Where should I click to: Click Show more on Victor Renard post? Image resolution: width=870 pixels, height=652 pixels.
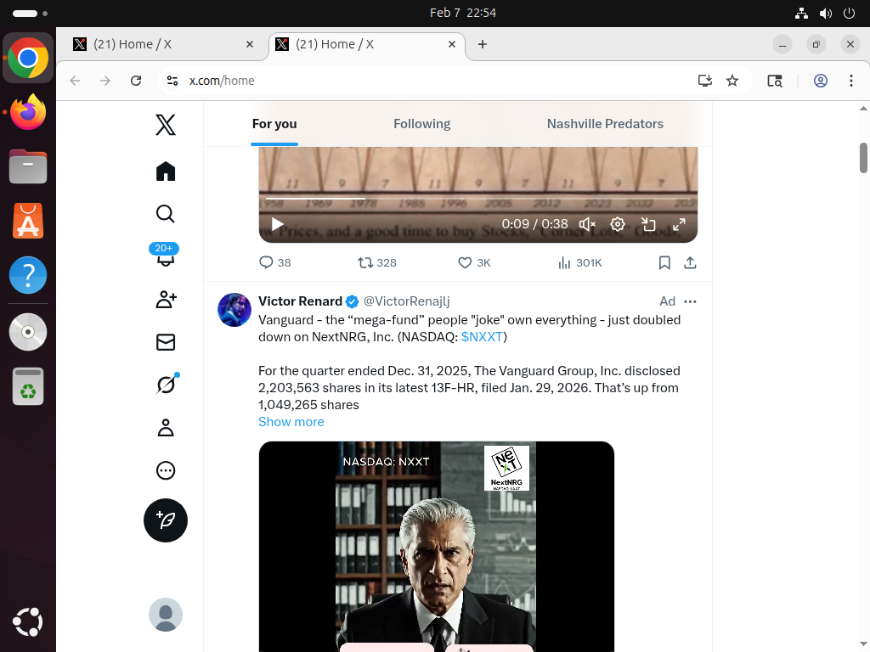(x=291, y=422)
